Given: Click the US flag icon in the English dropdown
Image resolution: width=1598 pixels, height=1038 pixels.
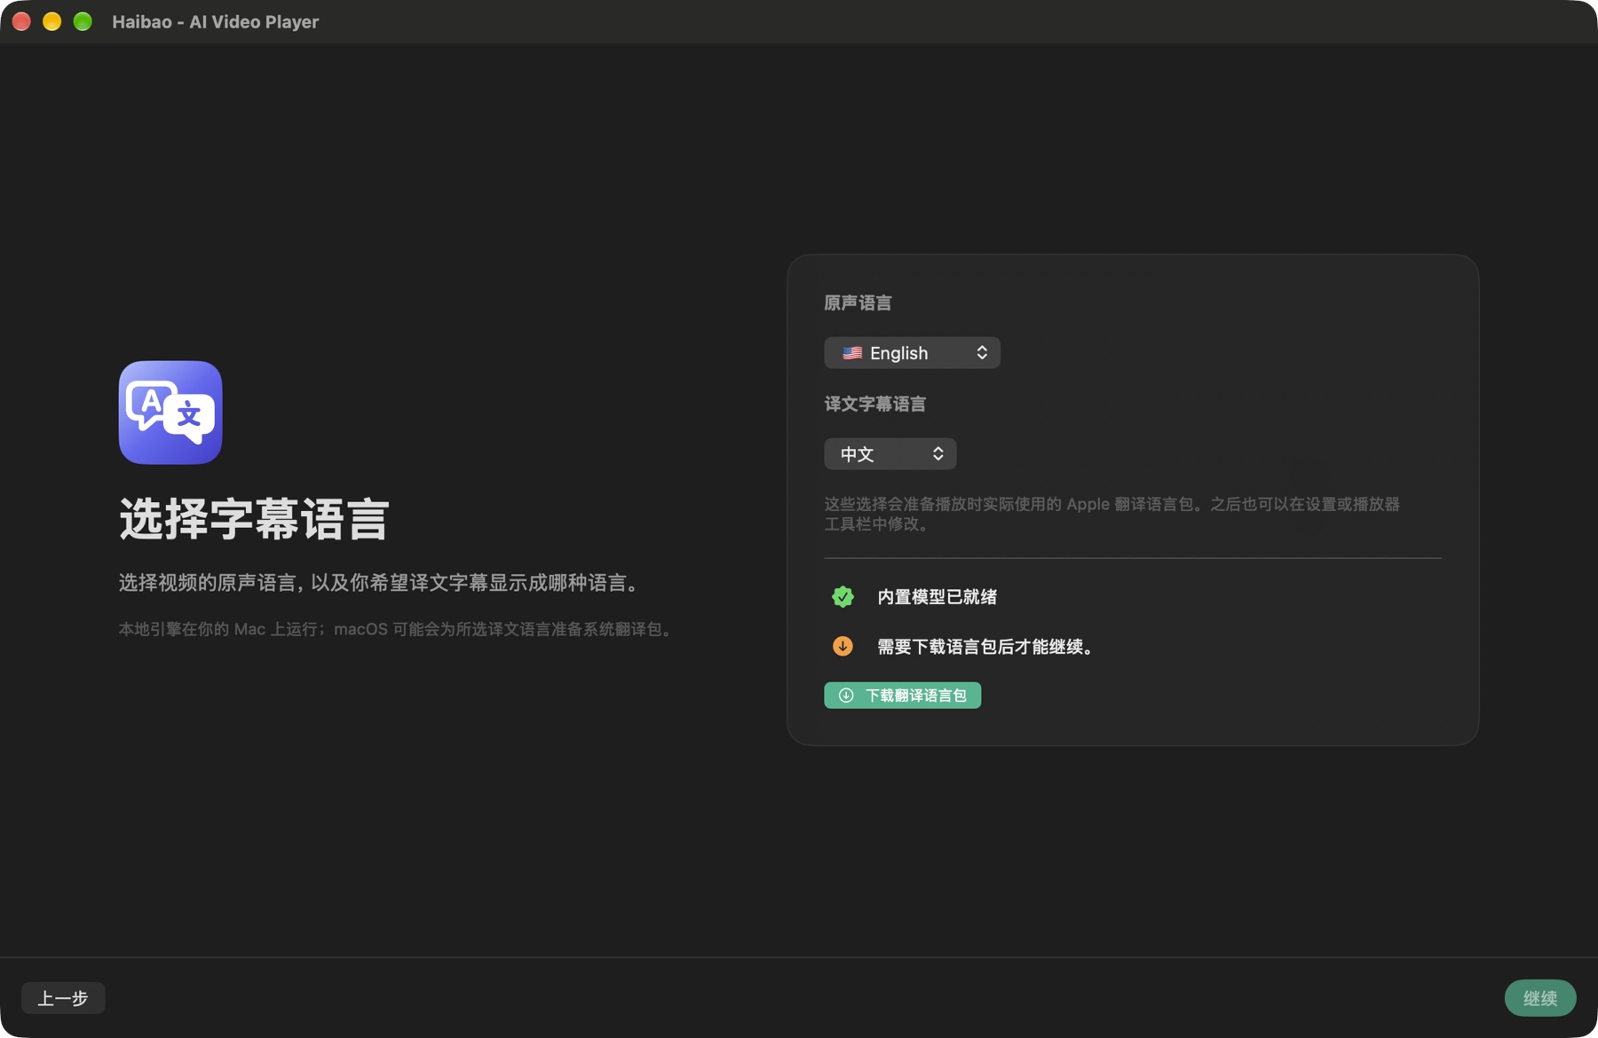Looking at the screenshot, I should click(x=852, y=353).
